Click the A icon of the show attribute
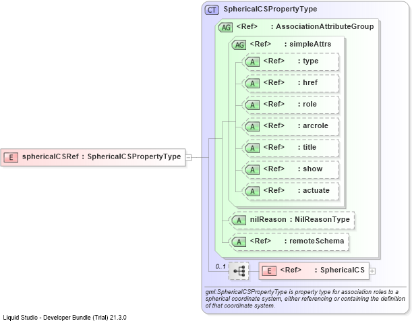The width and height of the screenshot is (412, 321). tap(252, 170)
